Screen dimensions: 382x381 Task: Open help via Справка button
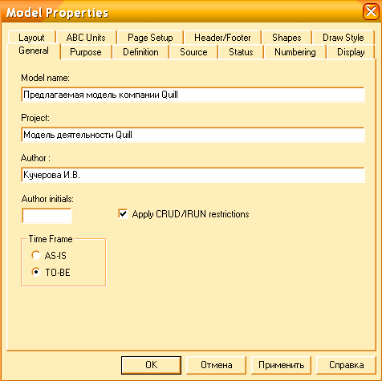coord(346,365)
